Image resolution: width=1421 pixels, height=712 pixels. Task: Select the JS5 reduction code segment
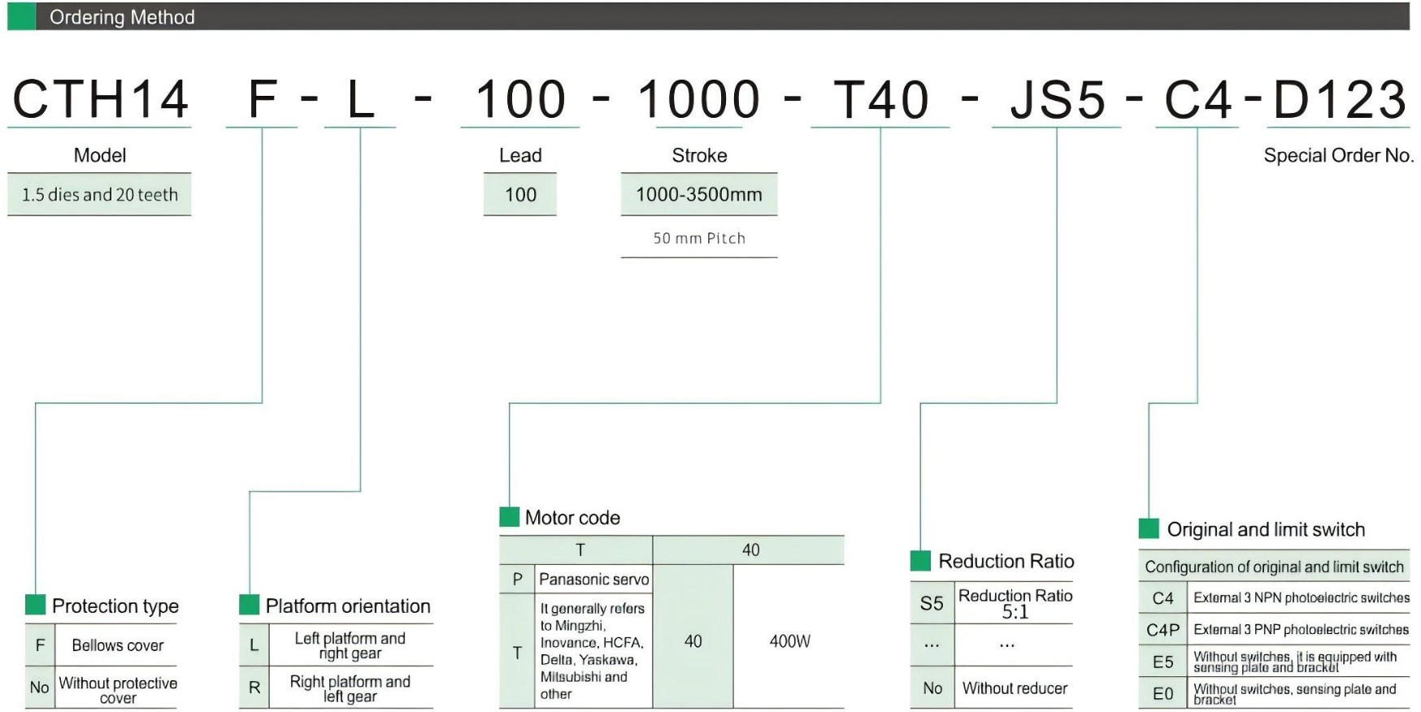(x=1057, y=100)
